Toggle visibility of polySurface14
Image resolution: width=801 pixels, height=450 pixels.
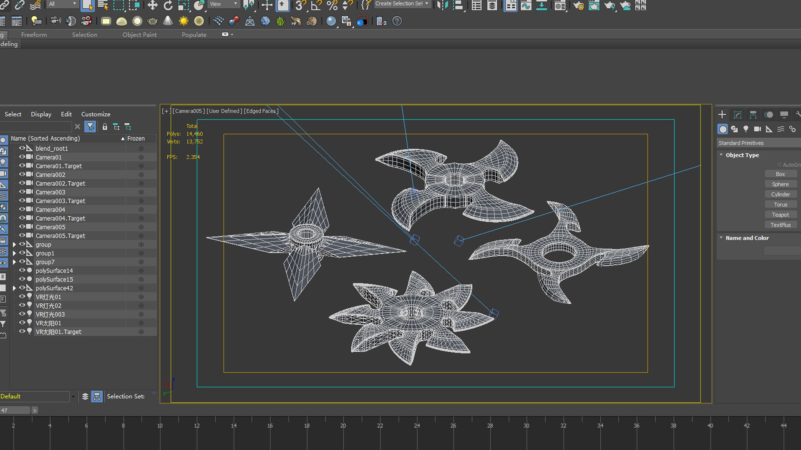pyautogui.click(x=22, y=271)
